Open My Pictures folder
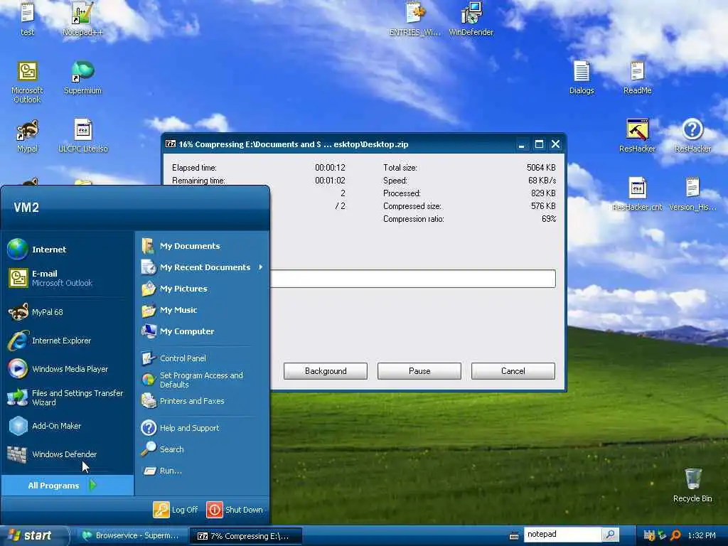Screen dimensions: 728x546 click(202, 289)
